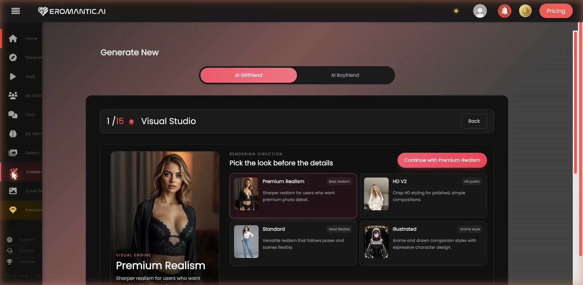Image resolution: width=583 pixels, height=285 pixels.
Task: Click the Most flexible badge
Action: click(x=339, y=229)
